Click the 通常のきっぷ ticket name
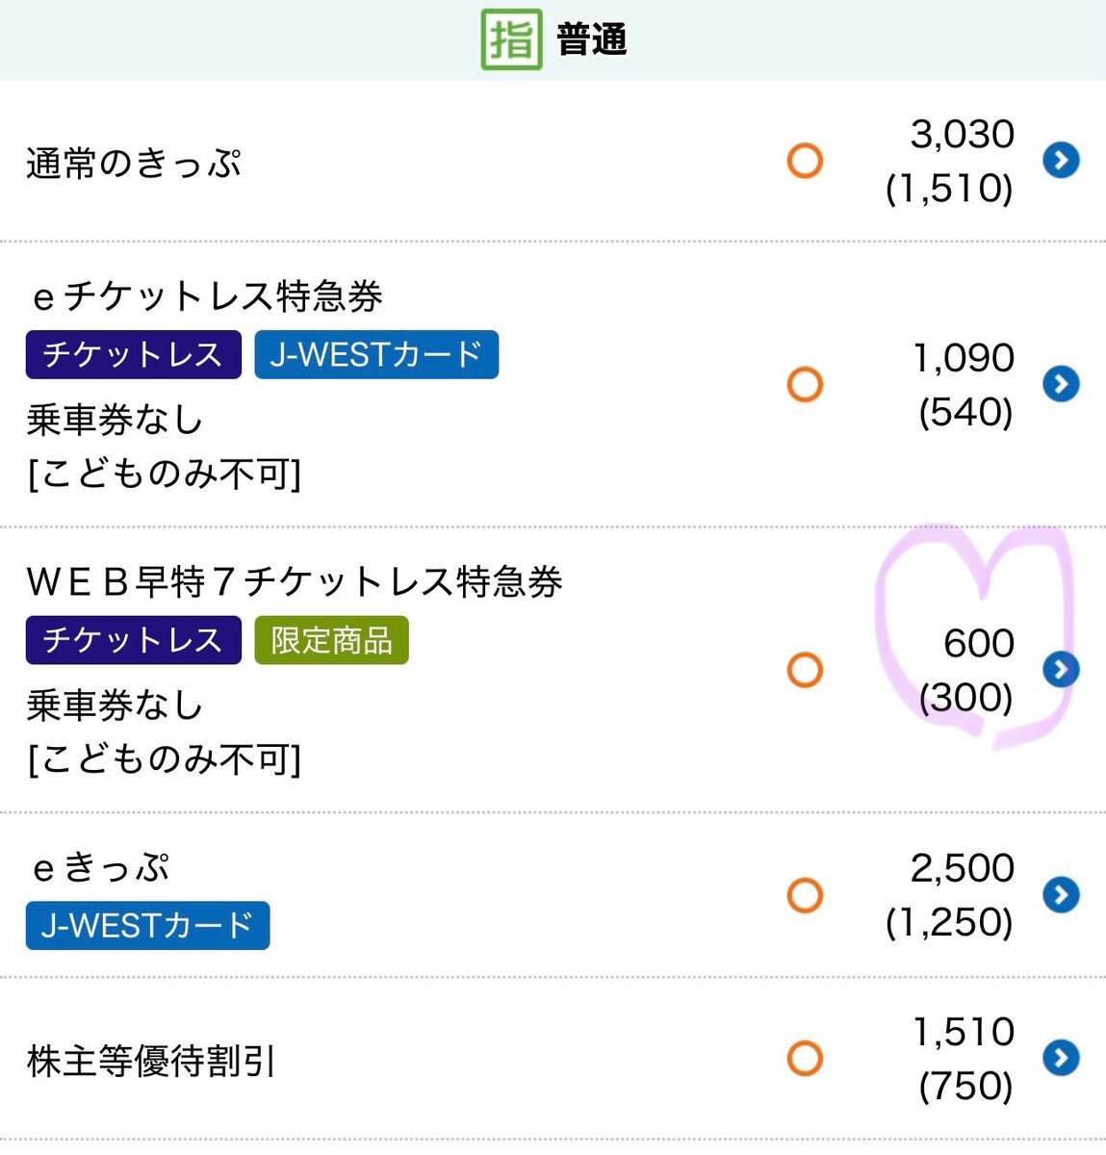The height and width of the screenshot is (1155, 1106). [134, 163]
